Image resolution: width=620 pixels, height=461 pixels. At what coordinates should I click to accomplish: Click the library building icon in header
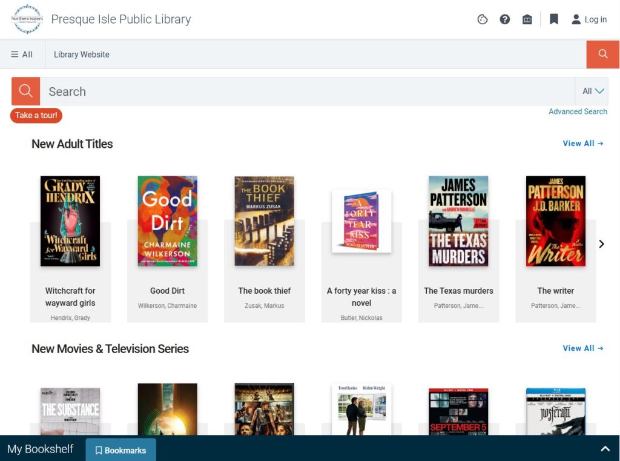click(x=527, y=19)
